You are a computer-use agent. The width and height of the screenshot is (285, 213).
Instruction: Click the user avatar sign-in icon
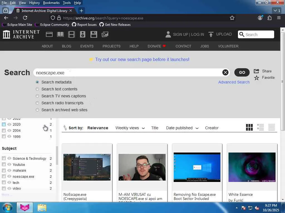[x=168, y=34]
